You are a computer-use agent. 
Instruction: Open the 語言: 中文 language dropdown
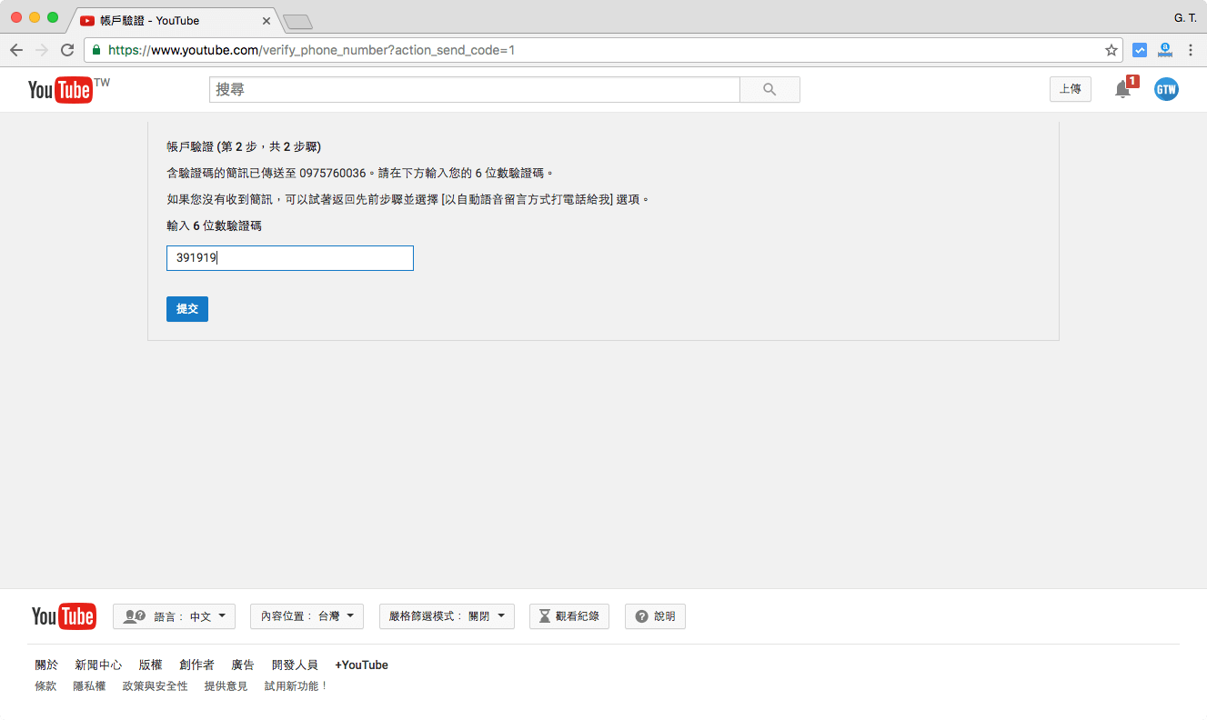point(173,616)
